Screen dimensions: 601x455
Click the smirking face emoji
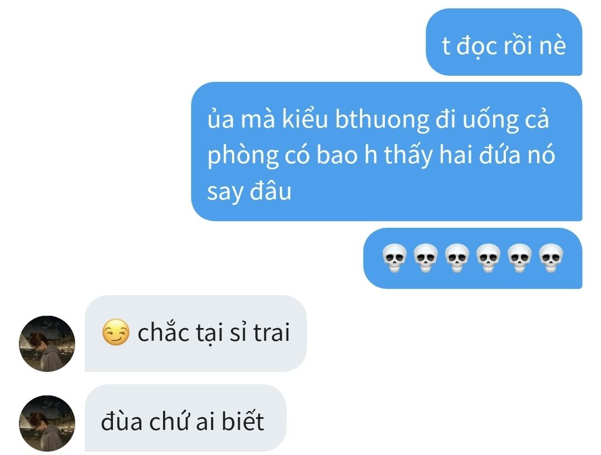coord(116,332)
